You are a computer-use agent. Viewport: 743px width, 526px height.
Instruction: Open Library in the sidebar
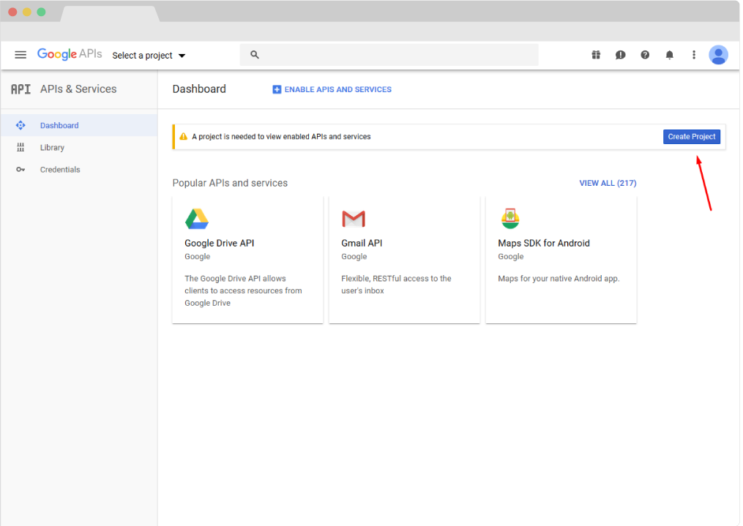[52, 148]
